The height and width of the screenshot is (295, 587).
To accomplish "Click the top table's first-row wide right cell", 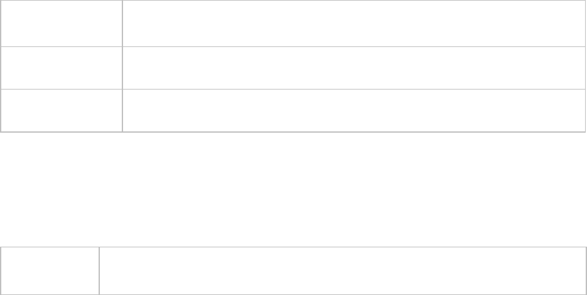I will [x=353, y=23].
